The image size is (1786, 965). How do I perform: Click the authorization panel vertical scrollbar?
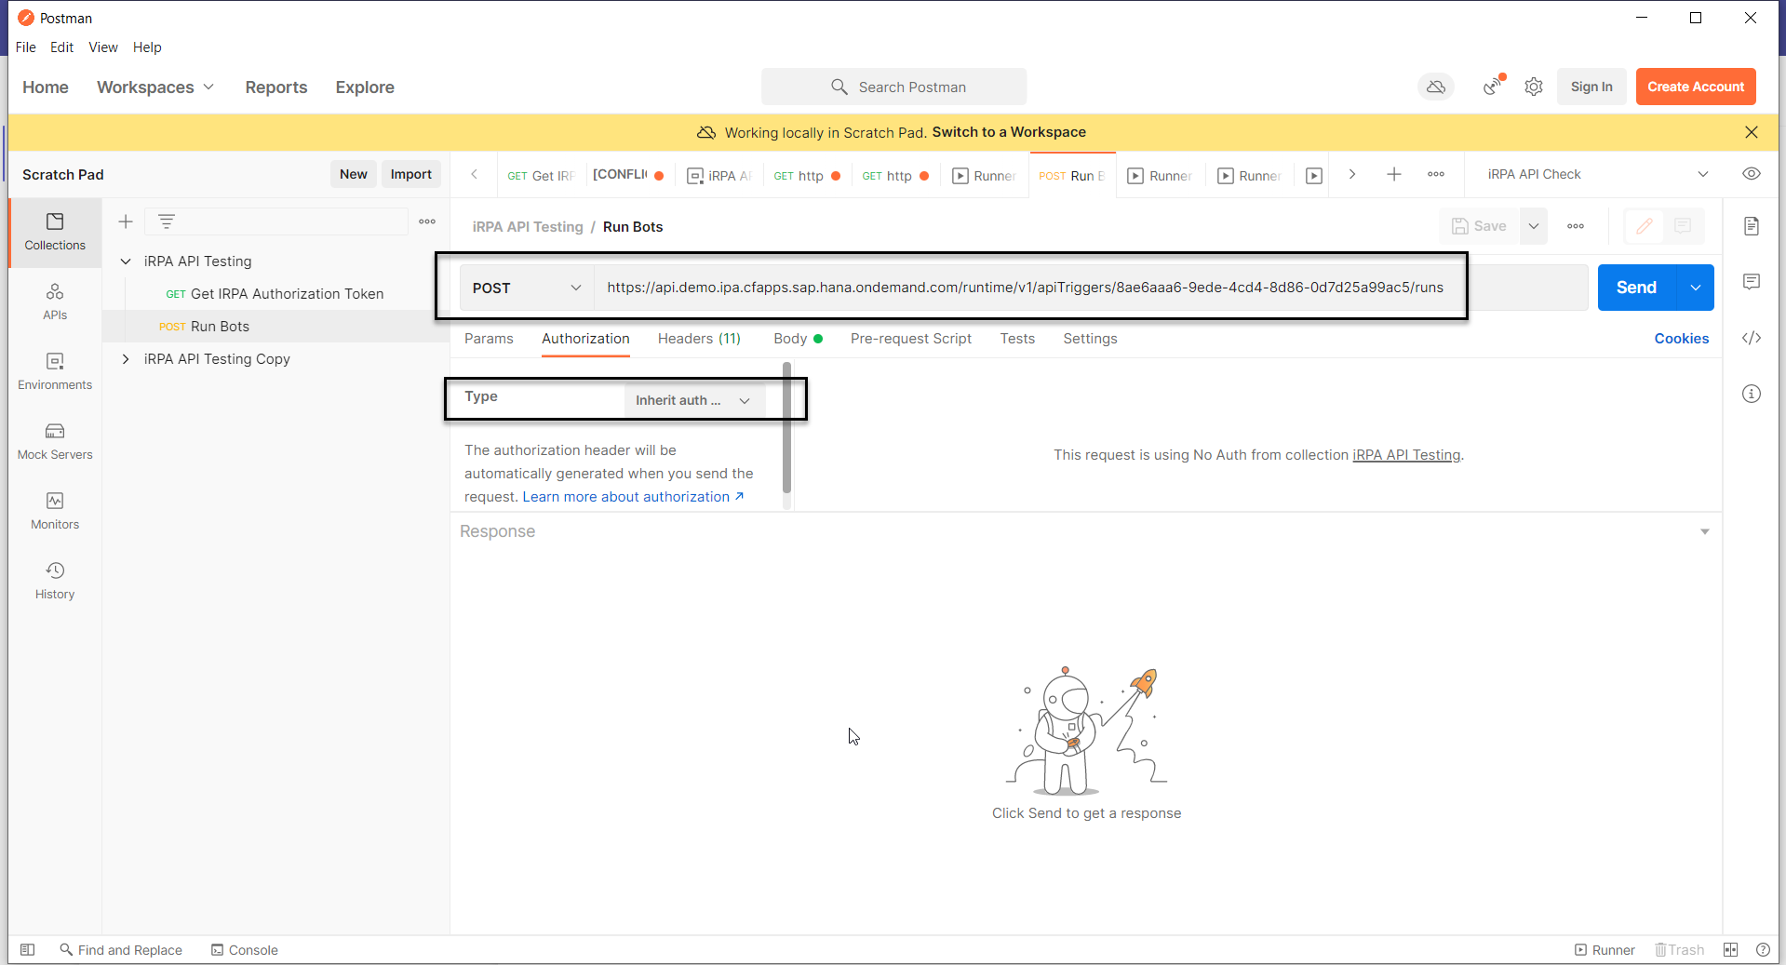[x=787, y=429]
